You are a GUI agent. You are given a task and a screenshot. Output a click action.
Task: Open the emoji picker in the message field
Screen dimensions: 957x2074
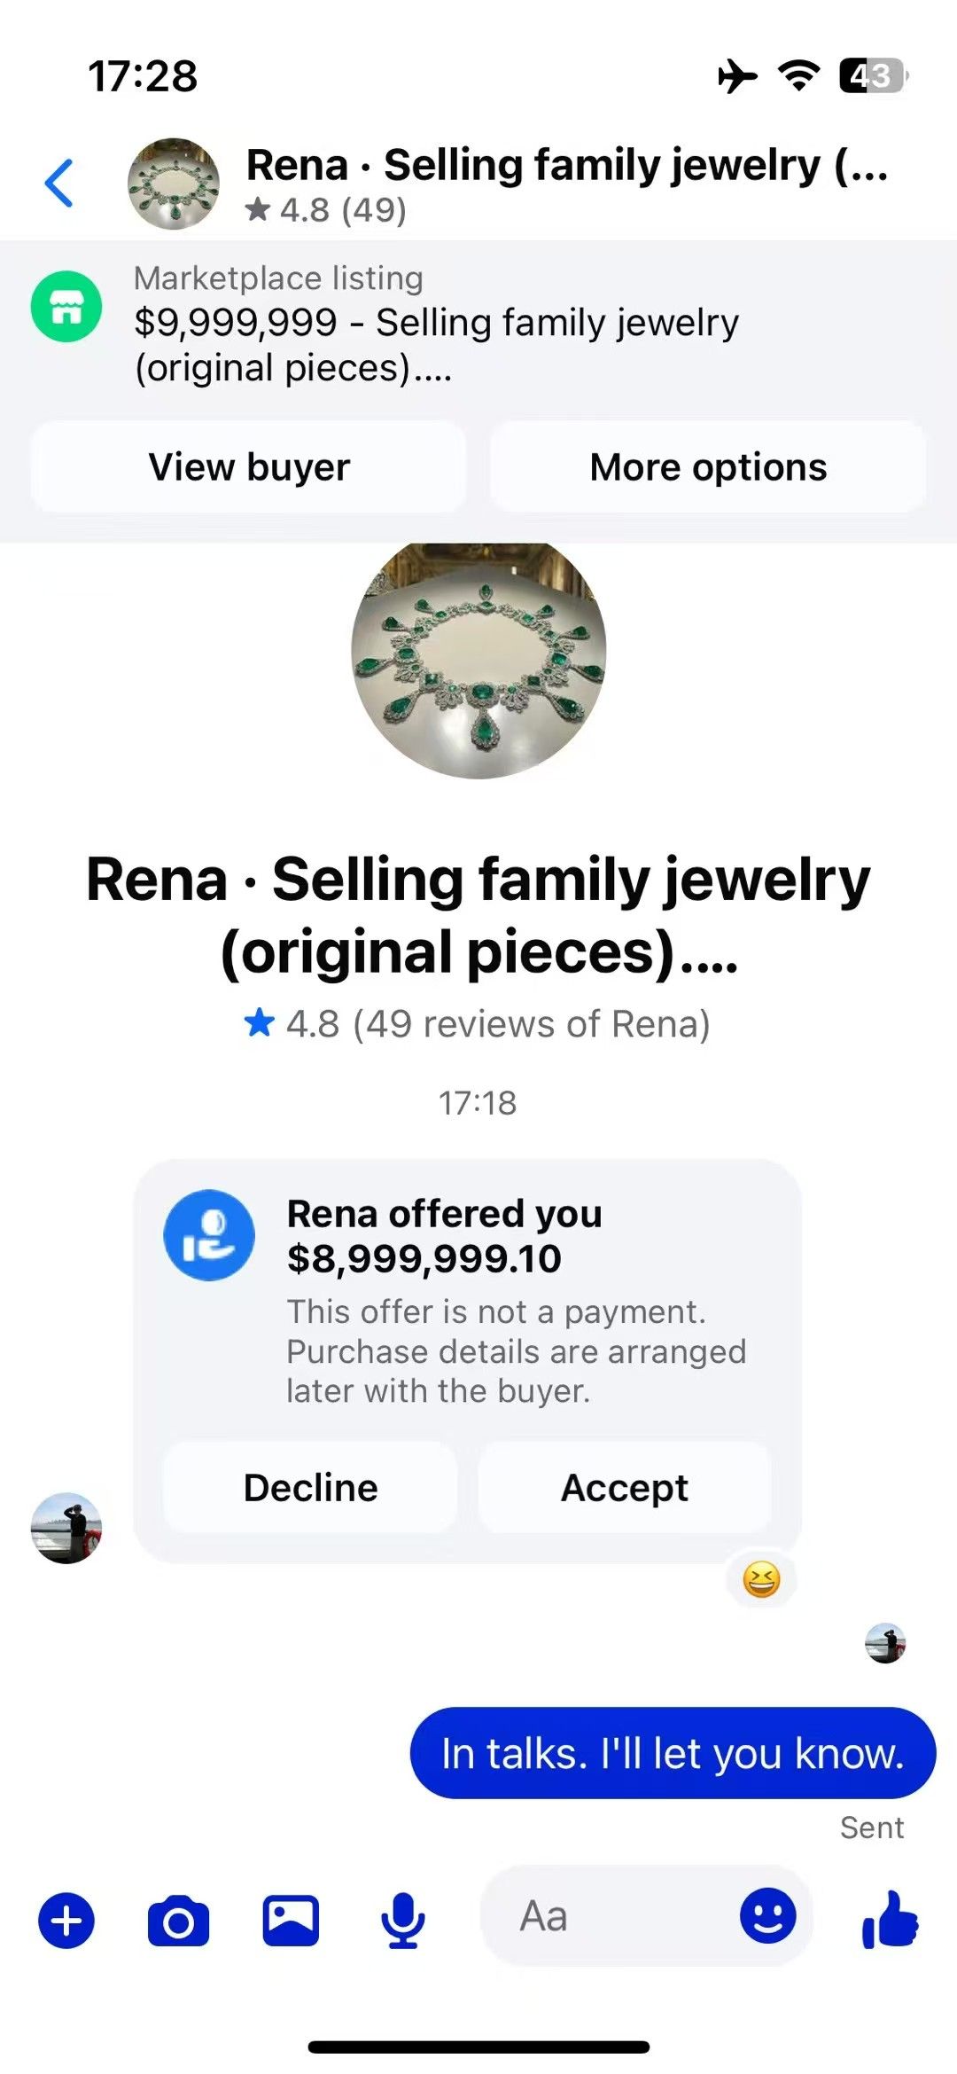[767, 1916]
